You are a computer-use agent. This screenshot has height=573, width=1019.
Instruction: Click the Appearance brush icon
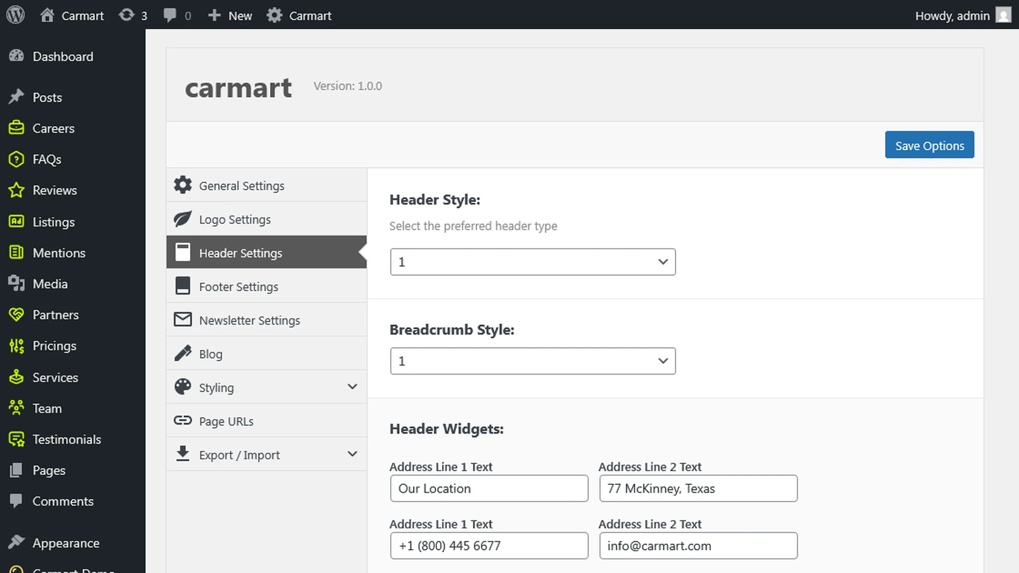[16, 542]
